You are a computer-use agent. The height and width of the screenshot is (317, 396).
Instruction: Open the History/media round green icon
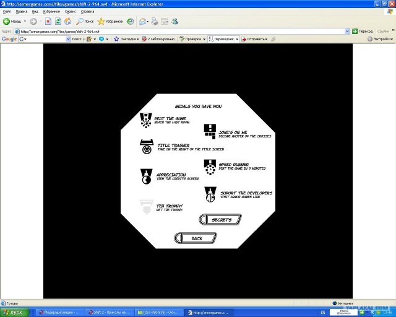tap(131, 22)
